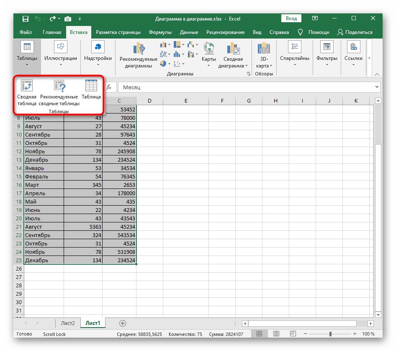Screen dimensions: 396x351
Task: Expand the formula bar with the chevron
Action: [x=377, y=87]
